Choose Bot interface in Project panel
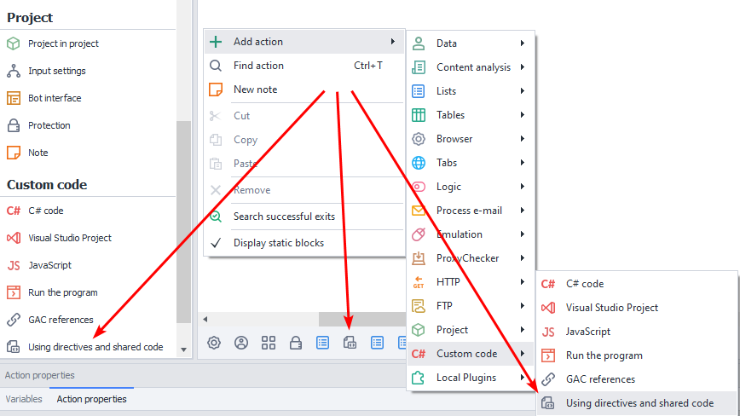Image resolution: width=740 pixels, height=416 pixels. pos(55,98)
